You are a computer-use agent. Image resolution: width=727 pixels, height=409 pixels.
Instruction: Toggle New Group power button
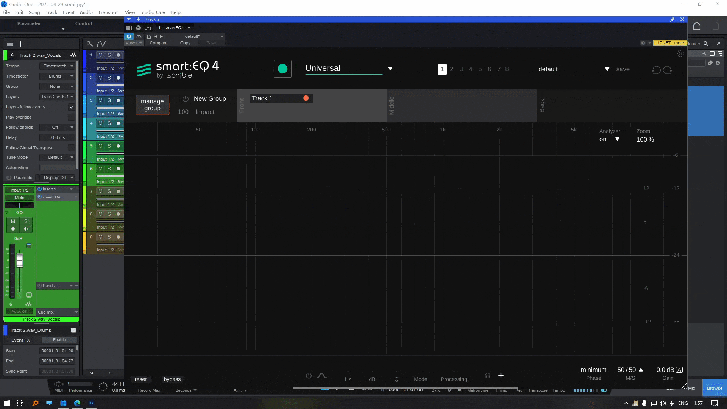pyautogui.click(x=186, y=99)
